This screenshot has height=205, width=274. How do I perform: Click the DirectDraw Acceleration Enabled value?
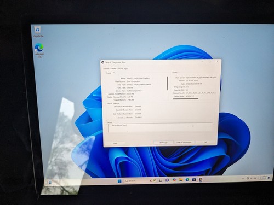[138, 106]
